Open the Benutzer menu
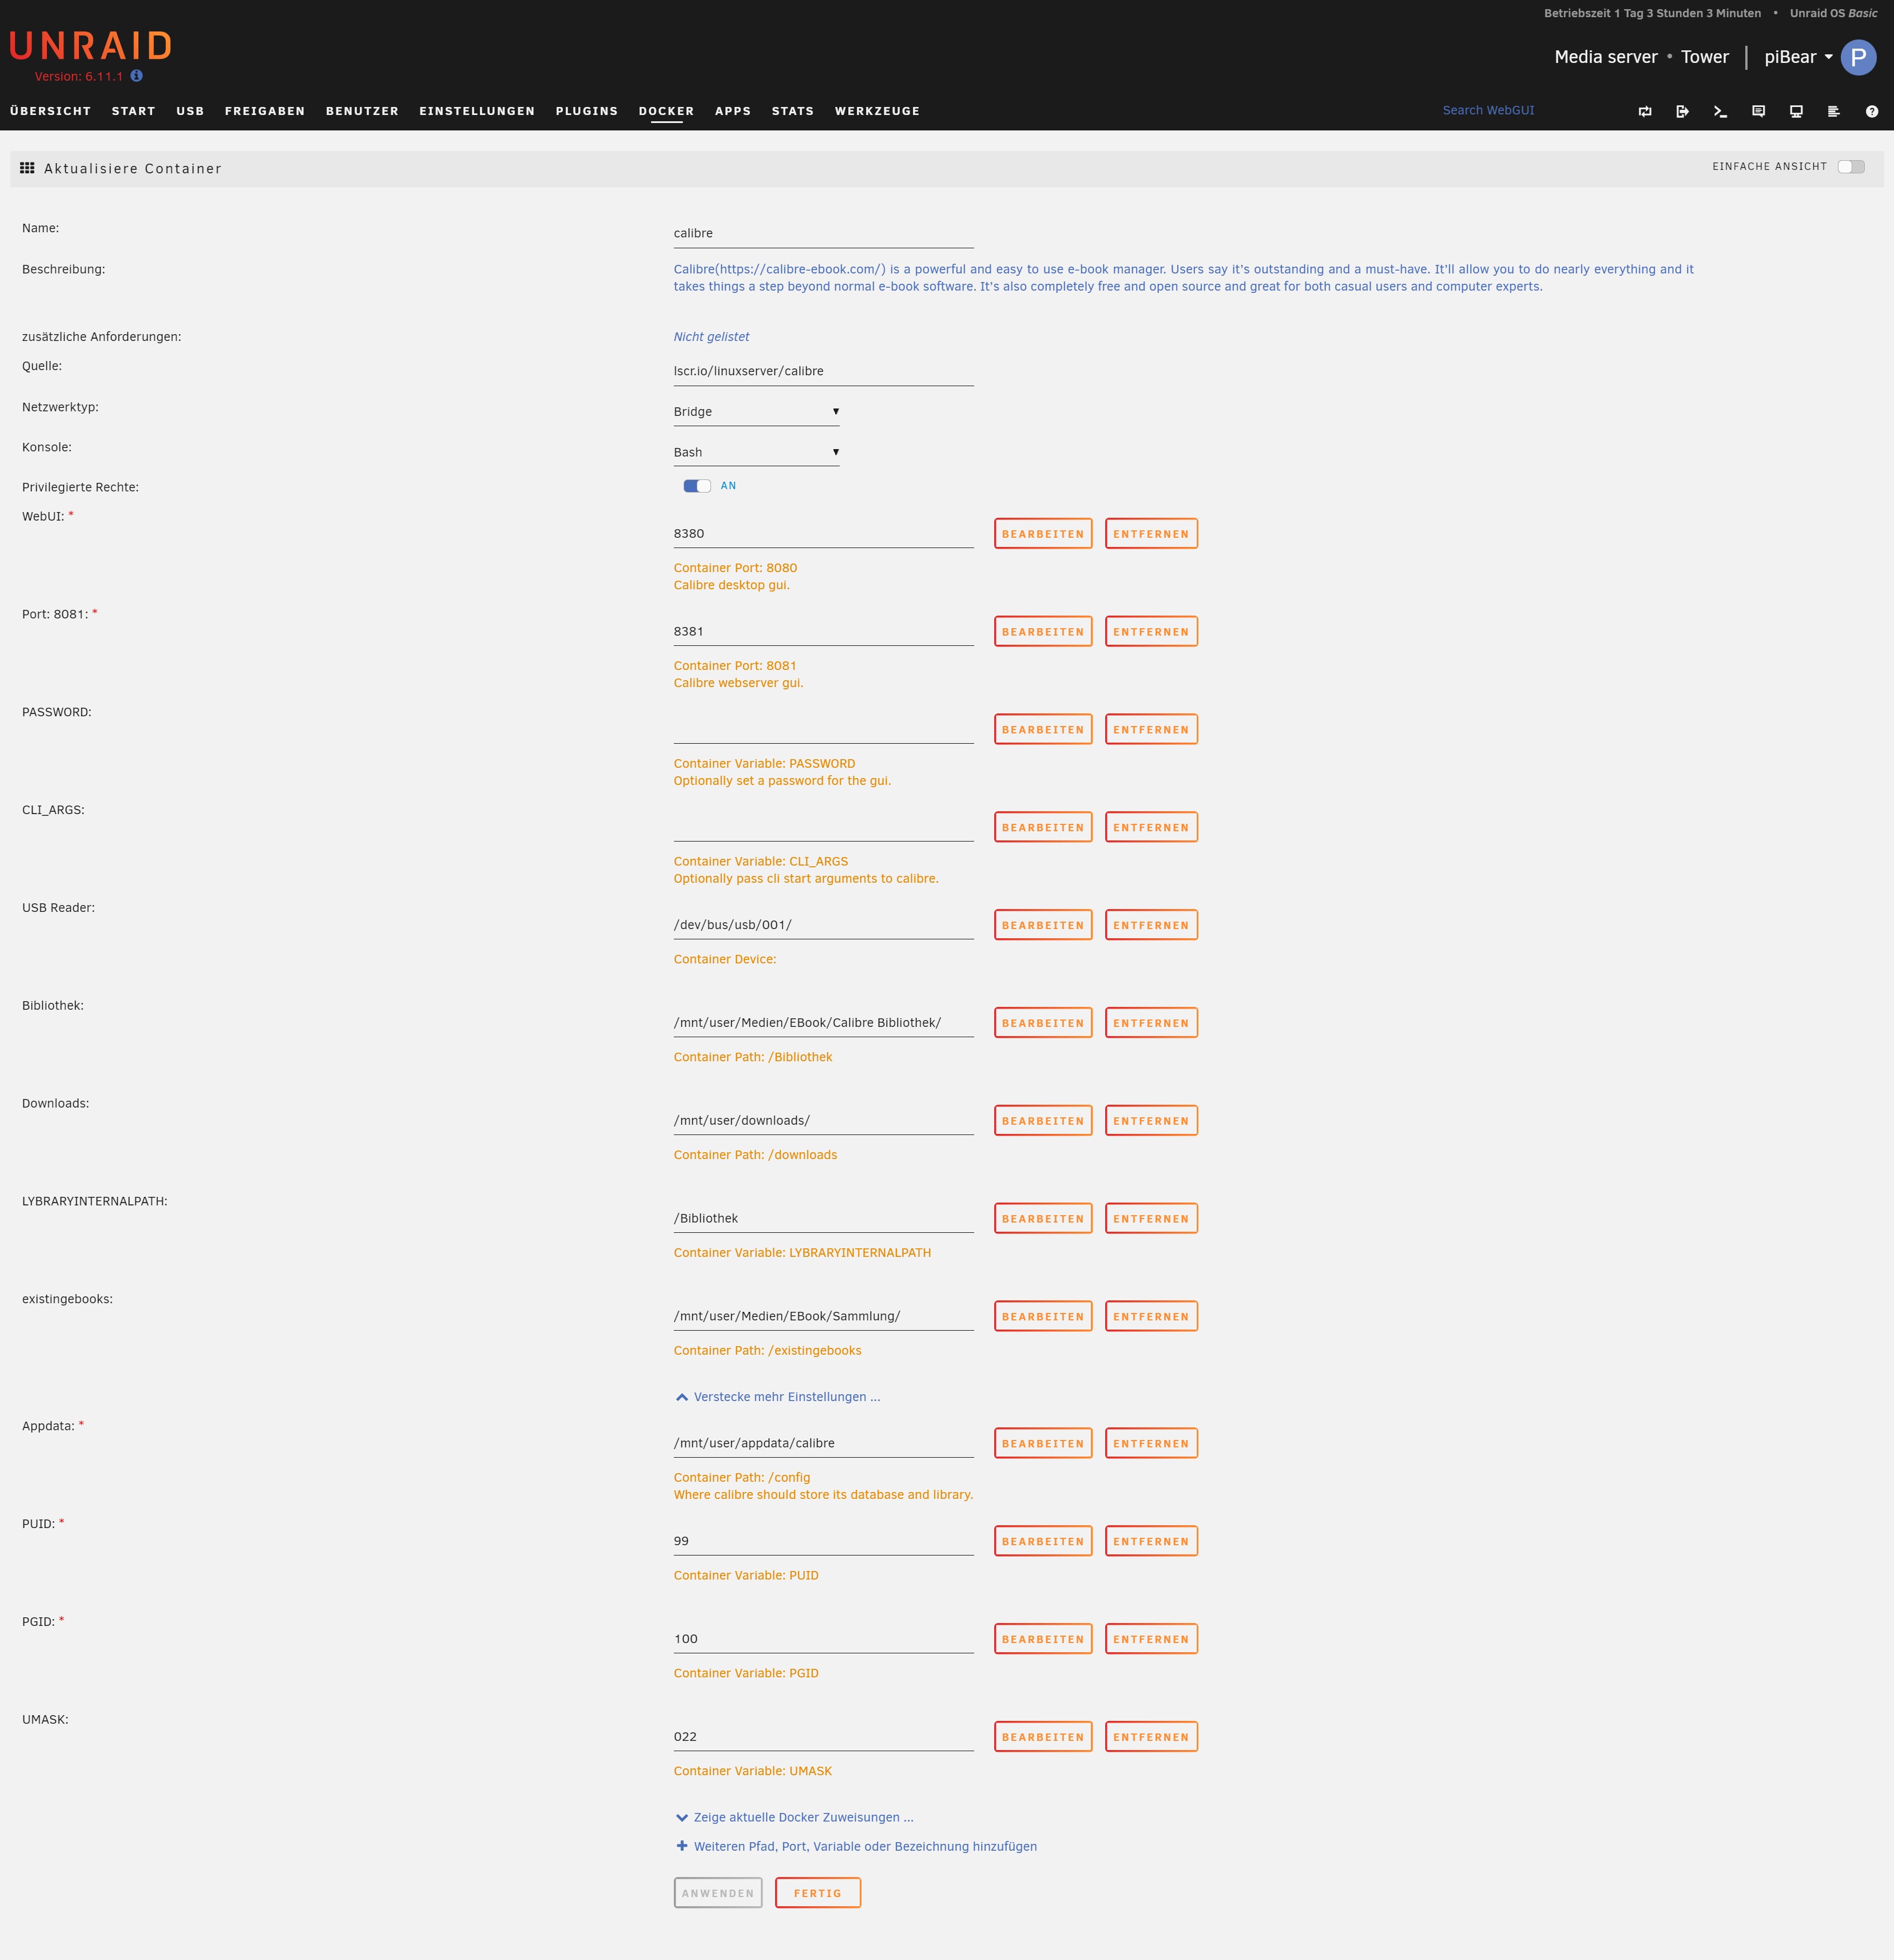This screenshot has height=1960, width=1894. point(362,111)
